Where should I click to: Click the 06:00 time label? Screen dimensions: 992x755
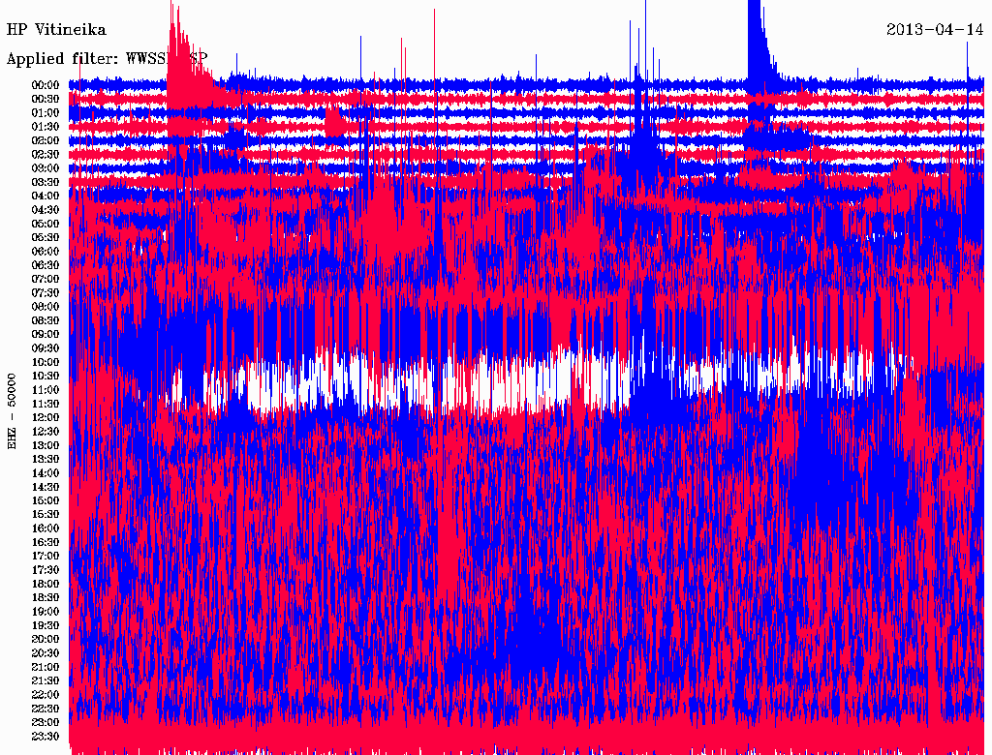(46, 252)
